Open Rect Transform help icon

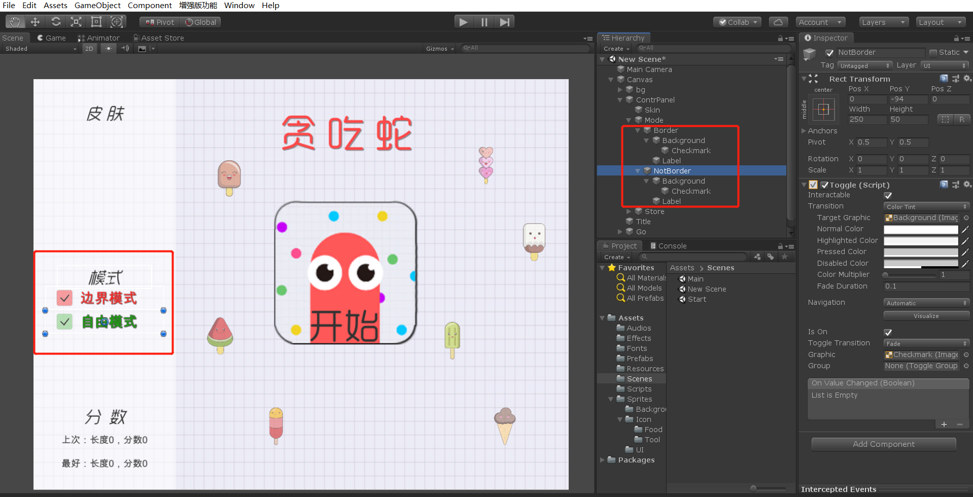tap(944, 79)
